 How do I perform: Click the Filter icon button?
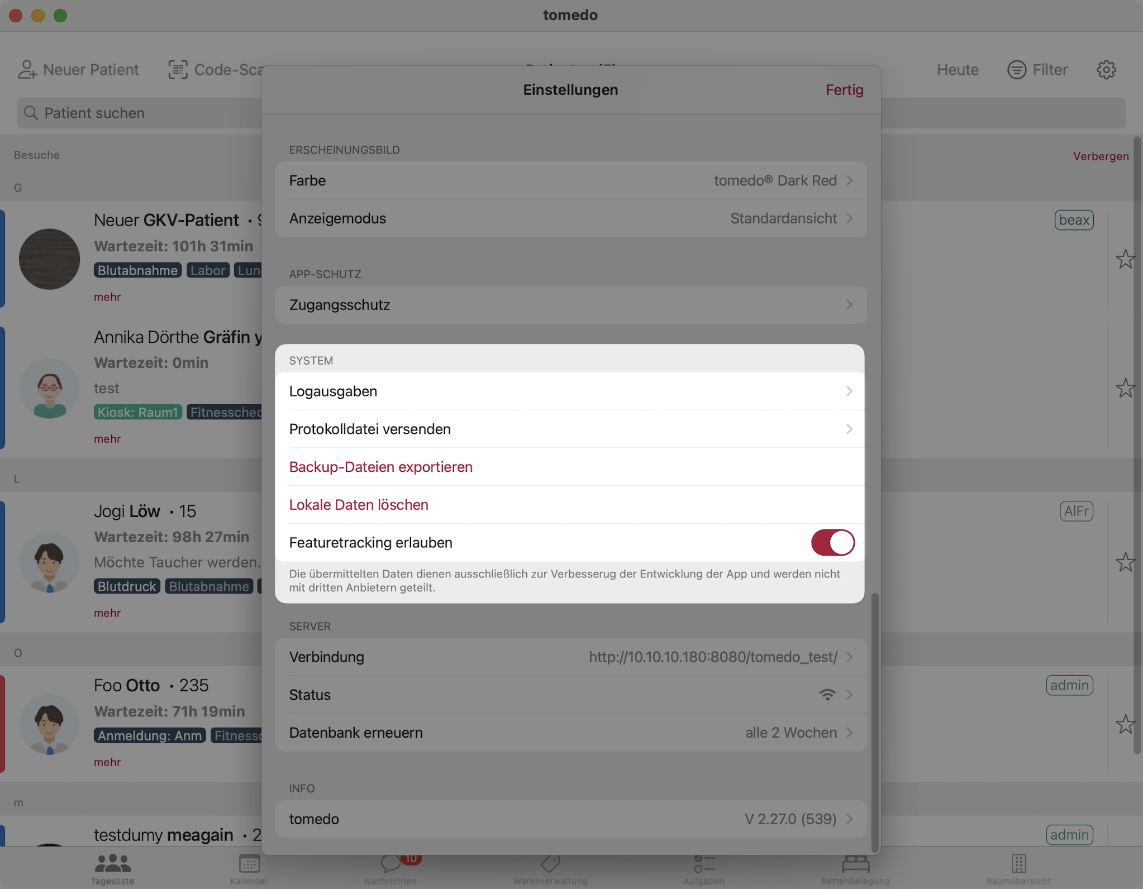pos(1017,70)
